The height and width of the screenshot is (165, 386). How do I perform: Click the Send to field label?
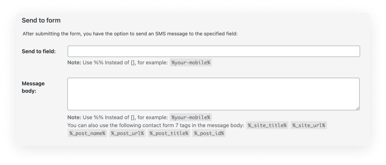39,51
